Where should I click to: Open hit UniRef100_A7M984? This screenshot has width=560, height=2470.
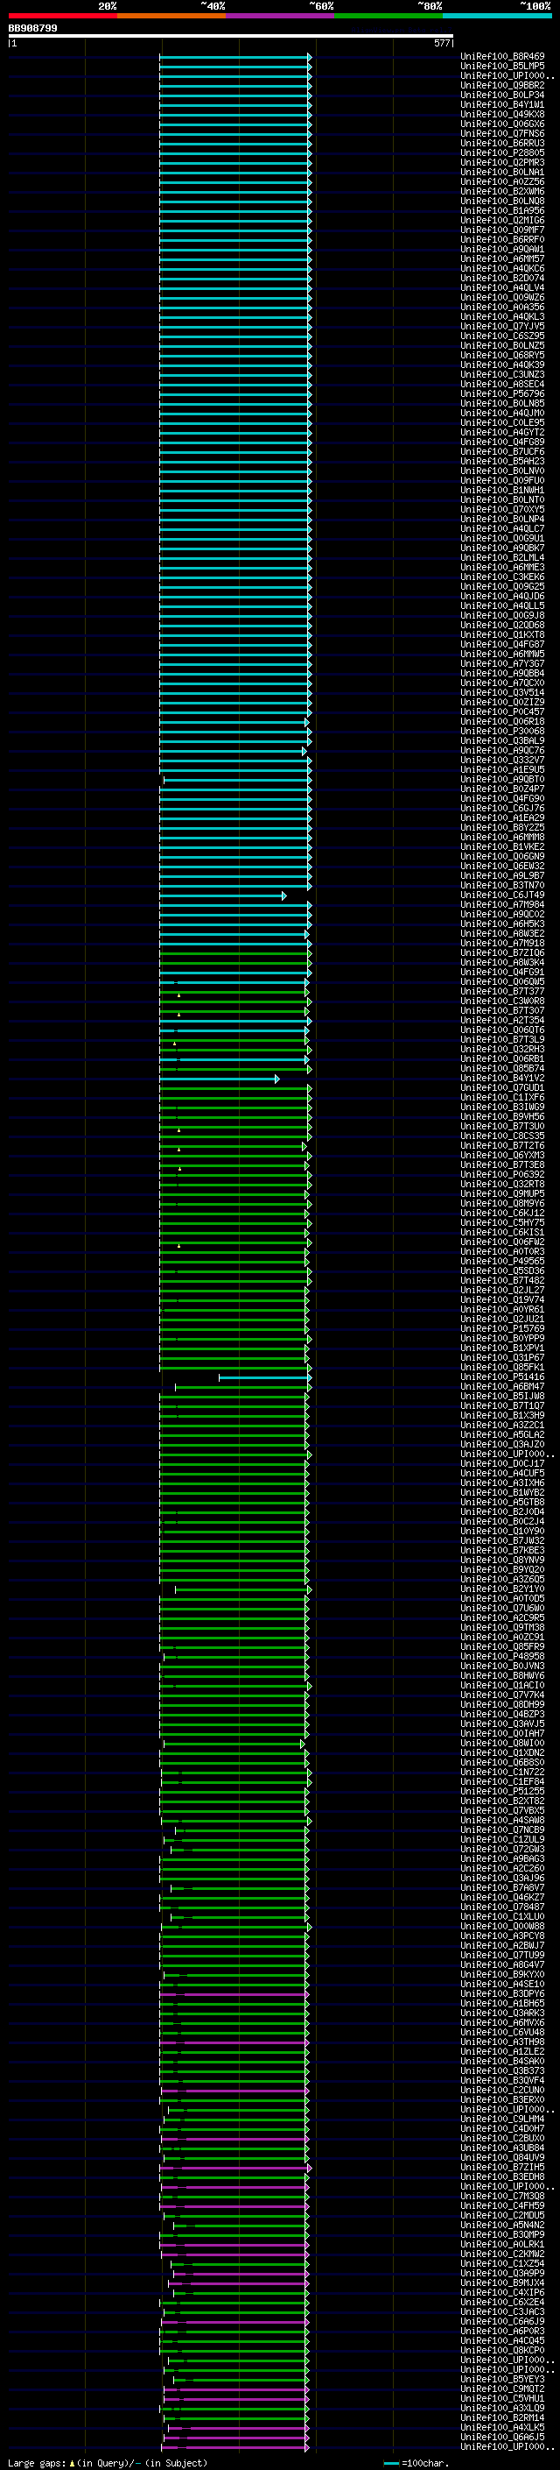pos(502,904)
